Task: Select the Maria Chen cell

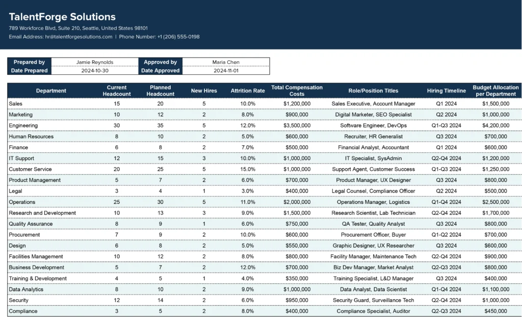Action: click(x=226, y=62)
